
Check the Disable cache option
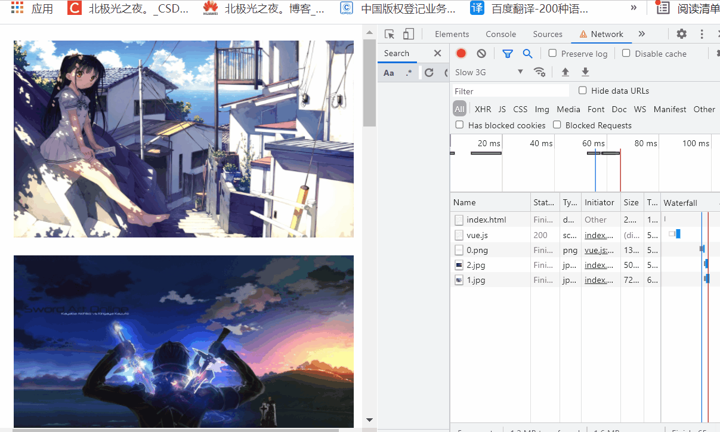coord(626,53)
